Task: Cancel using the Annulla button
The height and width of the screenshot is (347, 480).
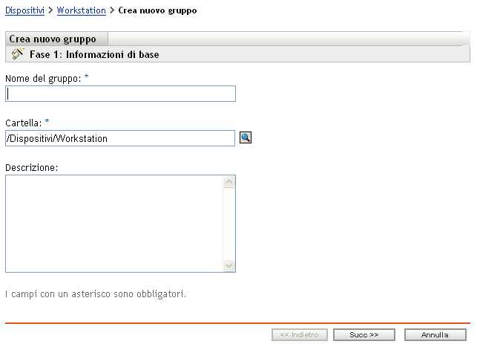Action: point(435,335)
